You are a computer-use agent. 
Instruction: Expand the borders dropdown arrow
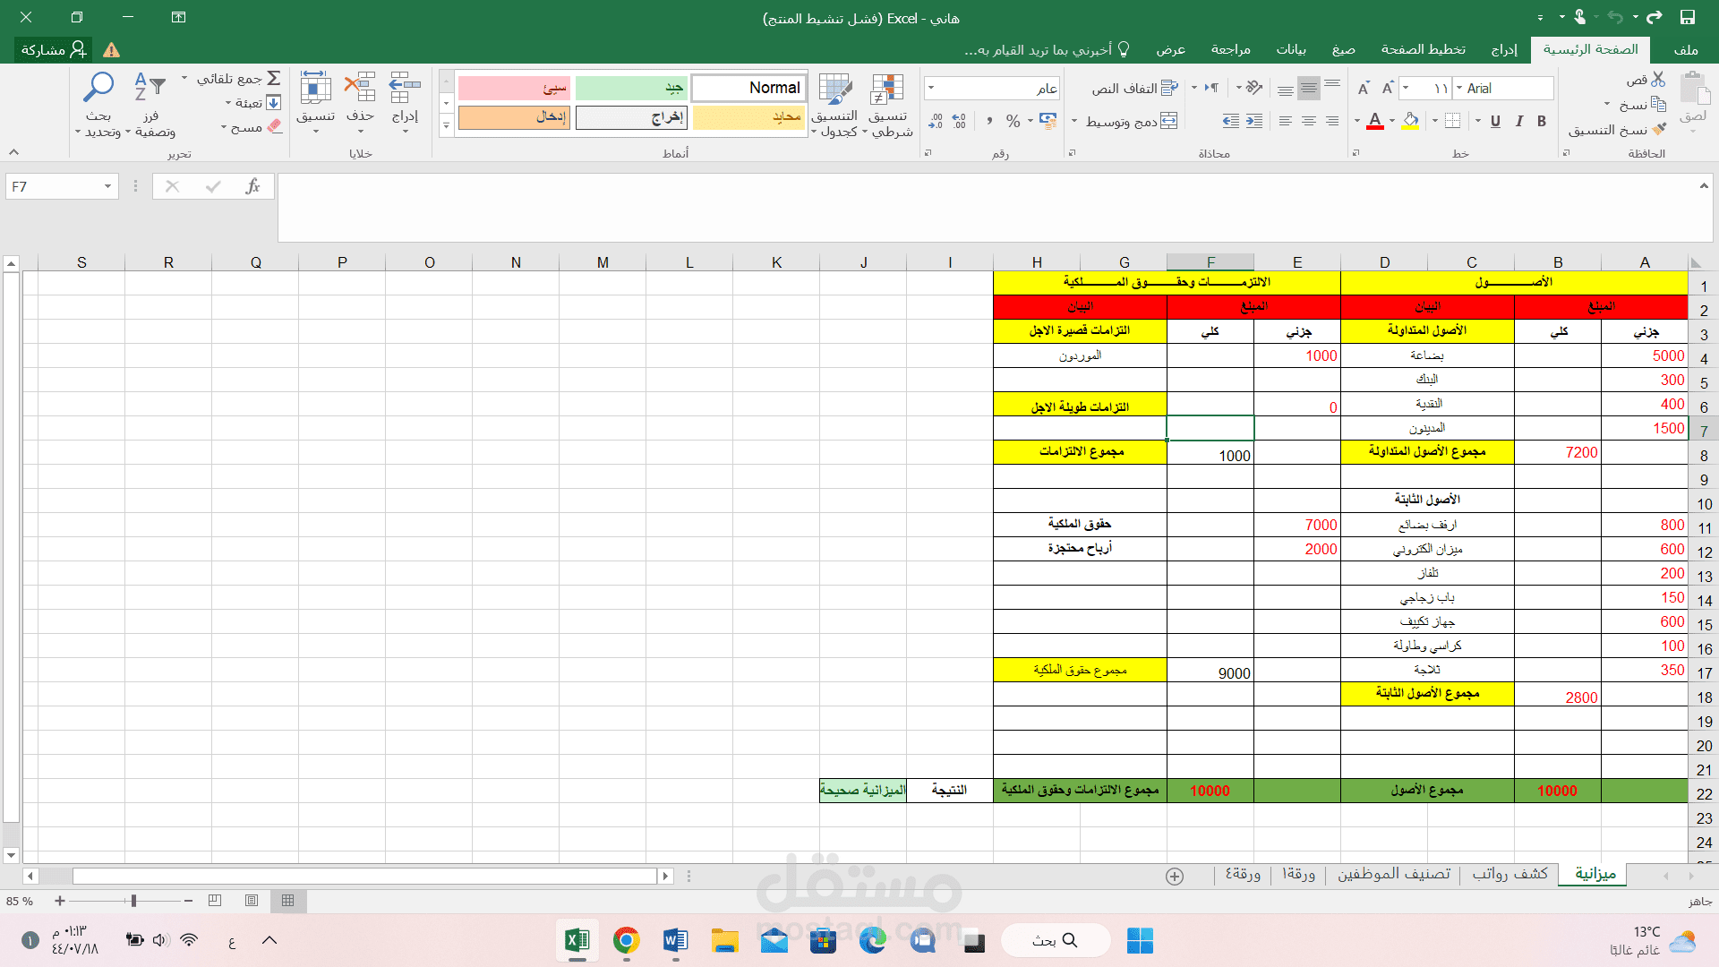[x=1435, y=121]
